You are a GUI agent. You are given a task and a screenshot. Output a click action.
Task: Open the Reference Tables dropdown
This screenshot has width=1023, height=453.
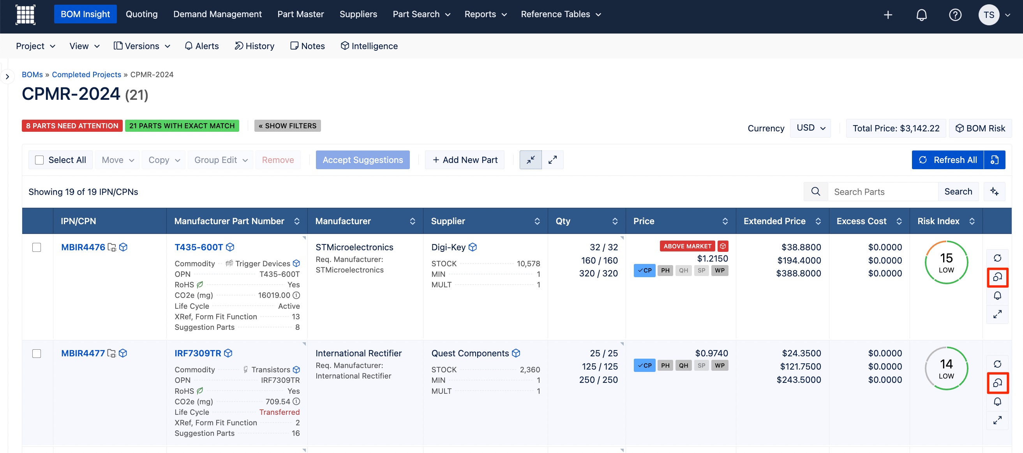point(561,14)
